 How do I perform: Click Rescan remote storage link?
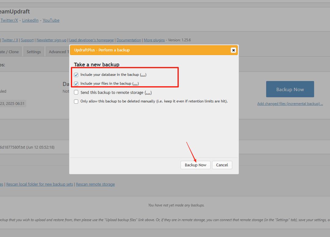(95, 184)
